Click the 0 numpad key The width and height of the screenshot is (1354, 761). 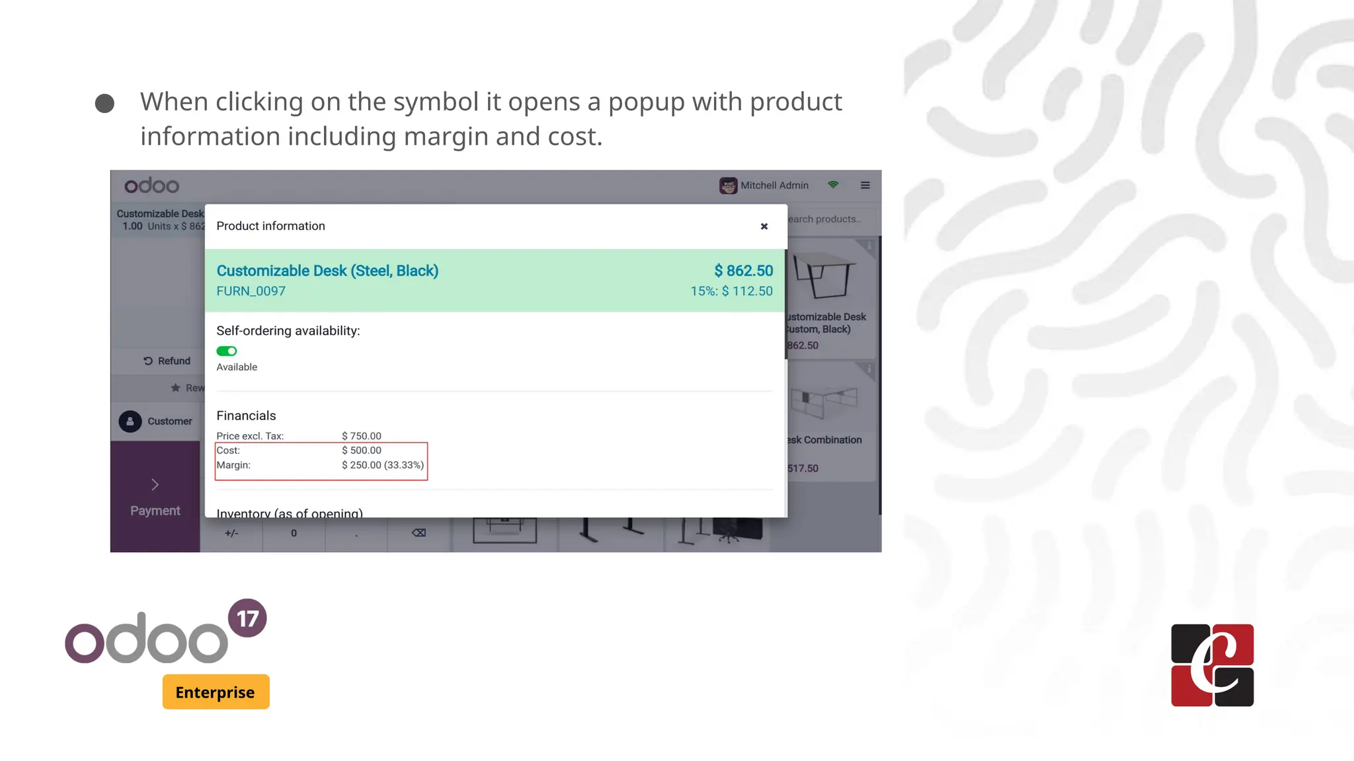294,533
